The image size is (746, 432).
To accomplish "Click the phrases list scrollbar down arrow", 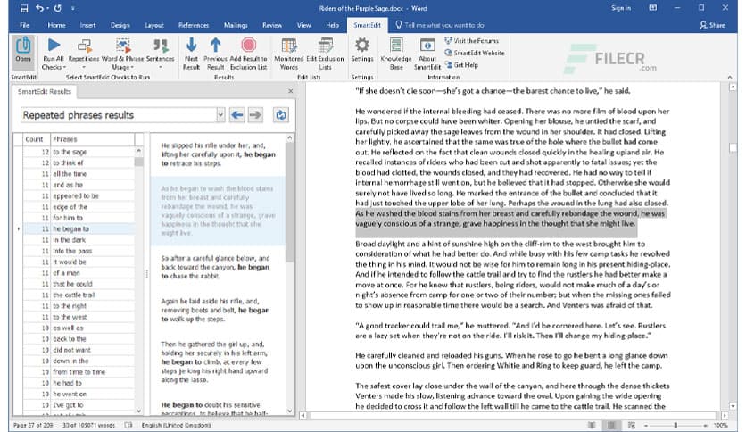I will tap(138, 411).
